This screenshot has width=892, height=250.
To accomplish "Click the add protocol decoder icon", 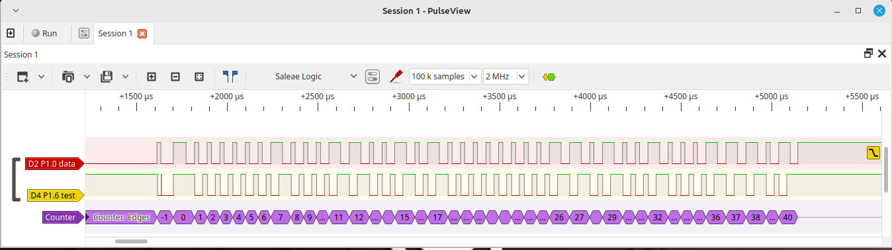I will (549, 77).
